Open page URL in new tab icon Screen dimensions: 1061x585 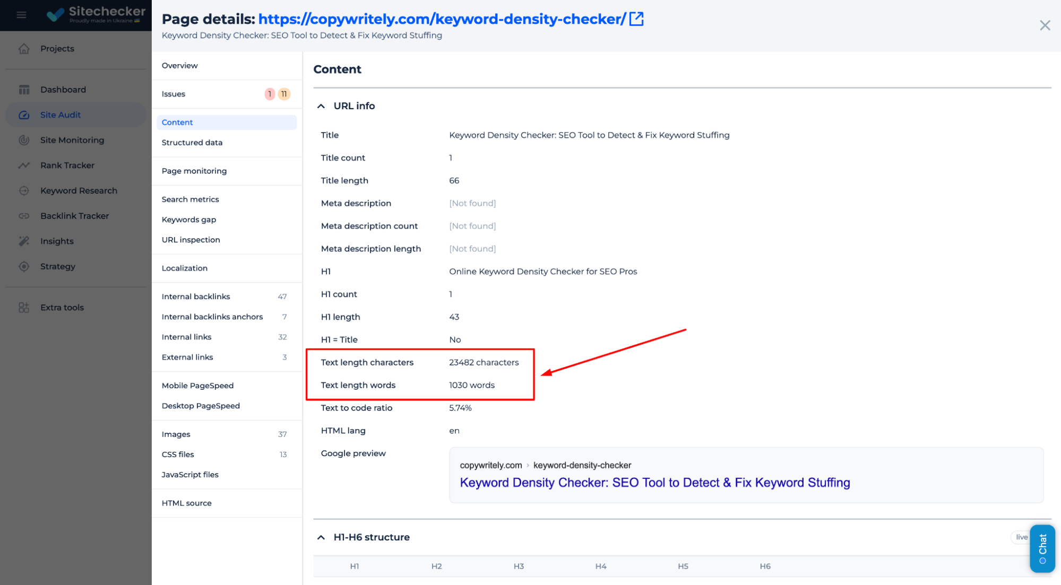[636, 19]
